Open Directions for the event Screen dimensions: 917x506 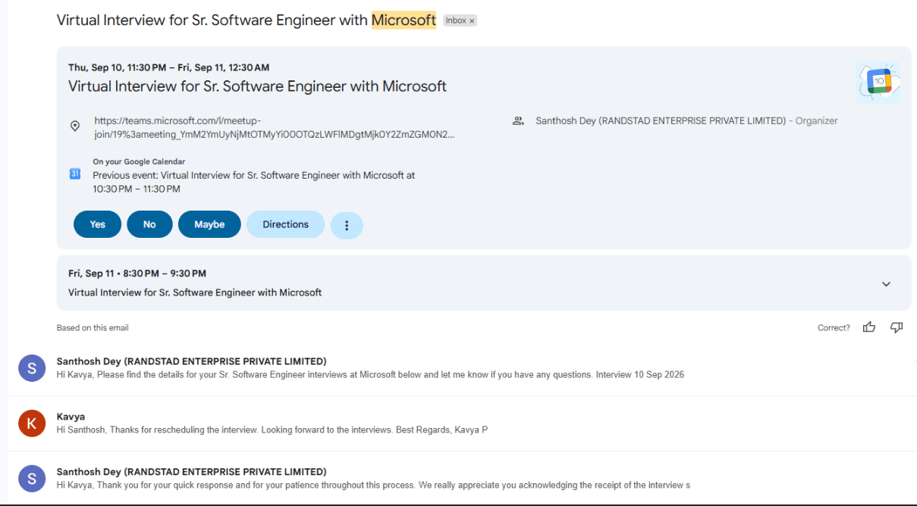click(285, 224)
